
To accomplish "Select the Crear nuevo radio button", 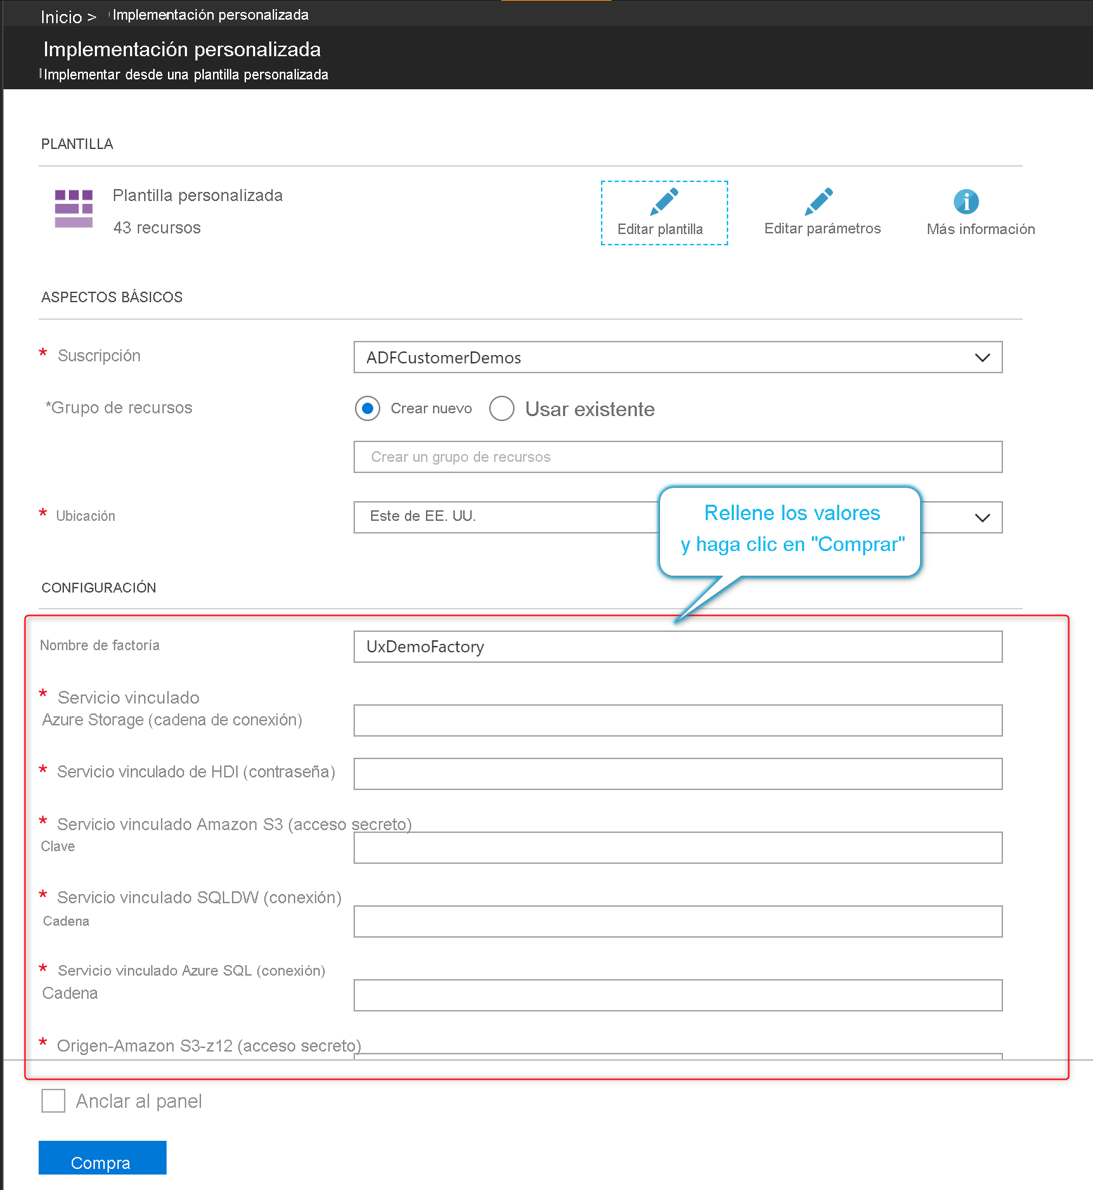I will (367, 408).
